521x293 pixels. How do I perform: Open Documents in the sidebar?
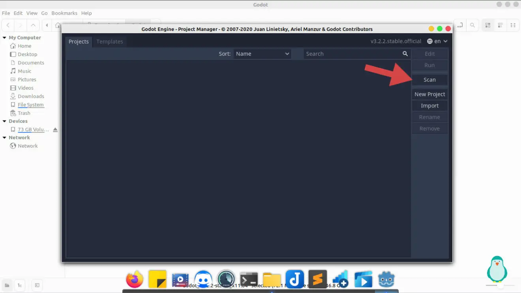[x=31, y=63]
